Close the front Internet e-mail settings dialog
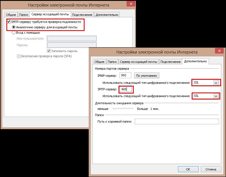The image size is (226, 177). (218, 51)
